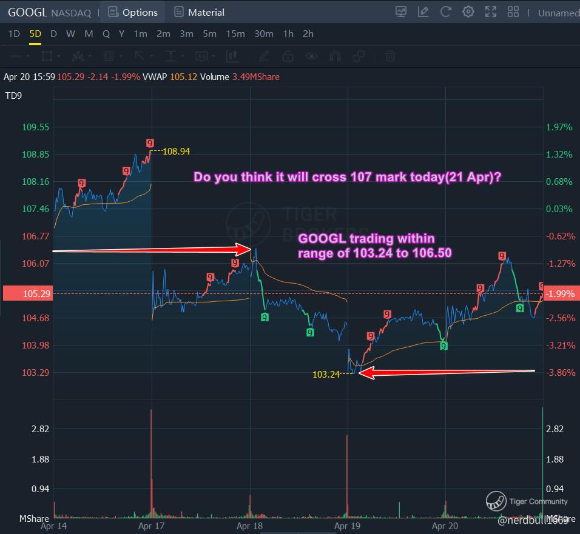This screenshot has width=580, height=534.
Task: Click the NASDAQ exchange label
Action: point(71,13)
